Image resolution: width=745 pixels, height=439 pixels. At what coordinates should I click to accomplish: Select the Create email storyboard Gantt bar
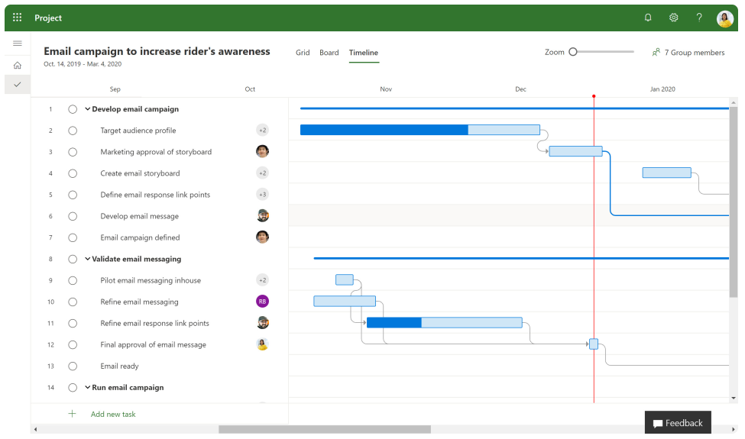pyautogui.click(x=666, y=173)
